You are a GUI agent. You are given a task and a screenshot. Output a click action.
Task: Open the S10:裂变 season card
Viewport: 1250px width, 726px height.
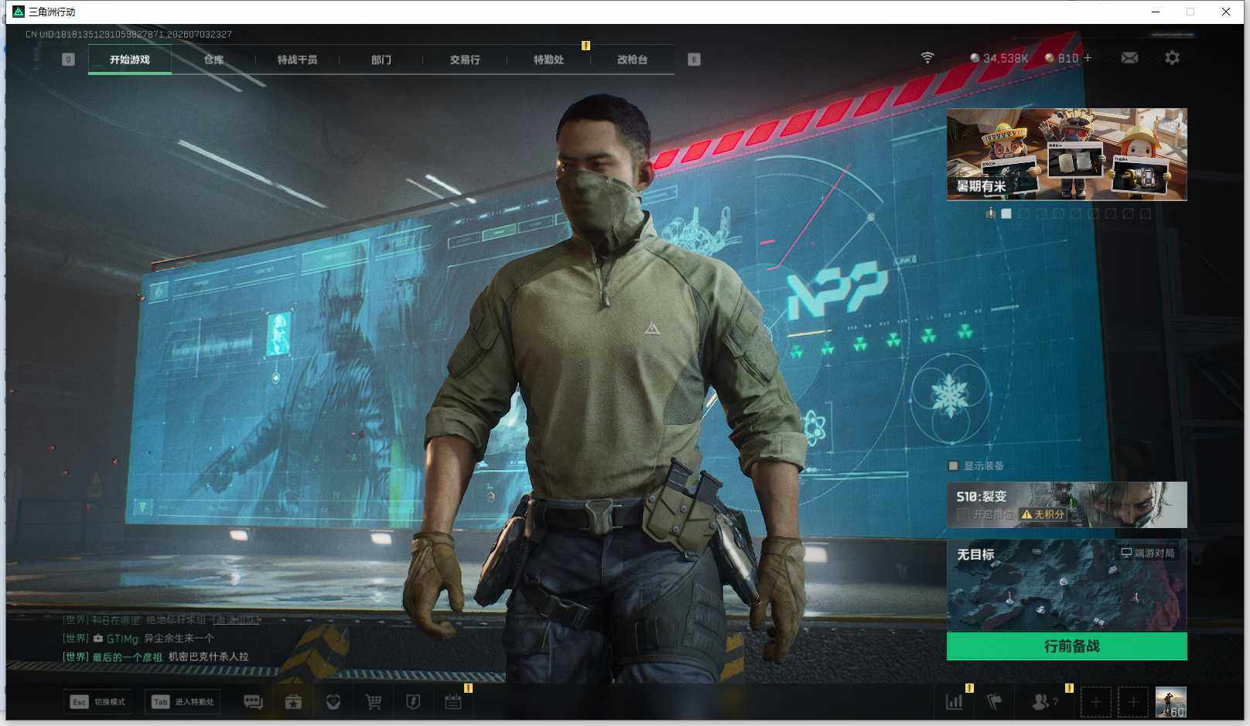coord(1067,505)
